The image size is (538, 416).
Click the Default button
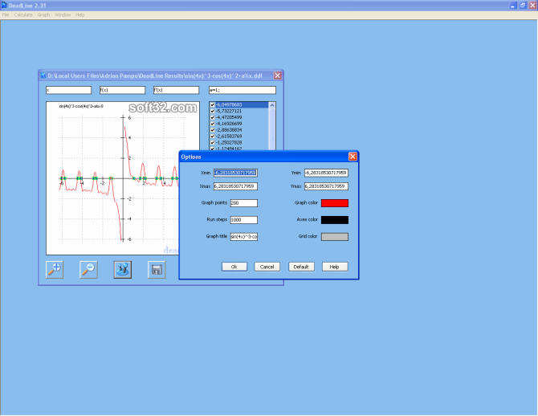coord(301,267)
